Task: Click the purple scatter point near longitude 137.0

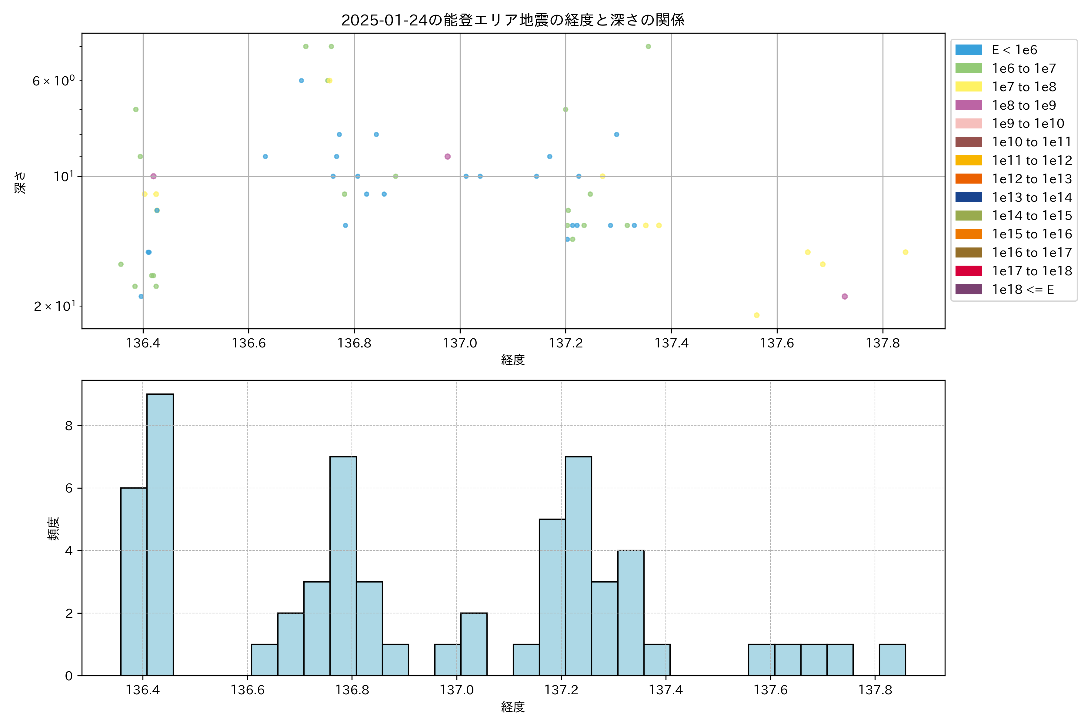Action: [448, 157]
